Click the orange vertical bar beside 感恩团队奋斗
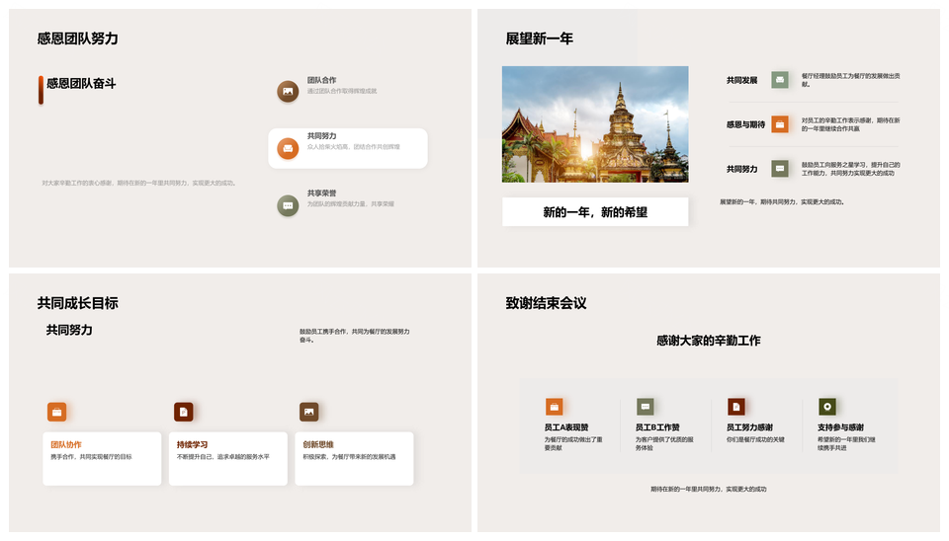This screenshot has height=541, width=949. tap(41, 90)
